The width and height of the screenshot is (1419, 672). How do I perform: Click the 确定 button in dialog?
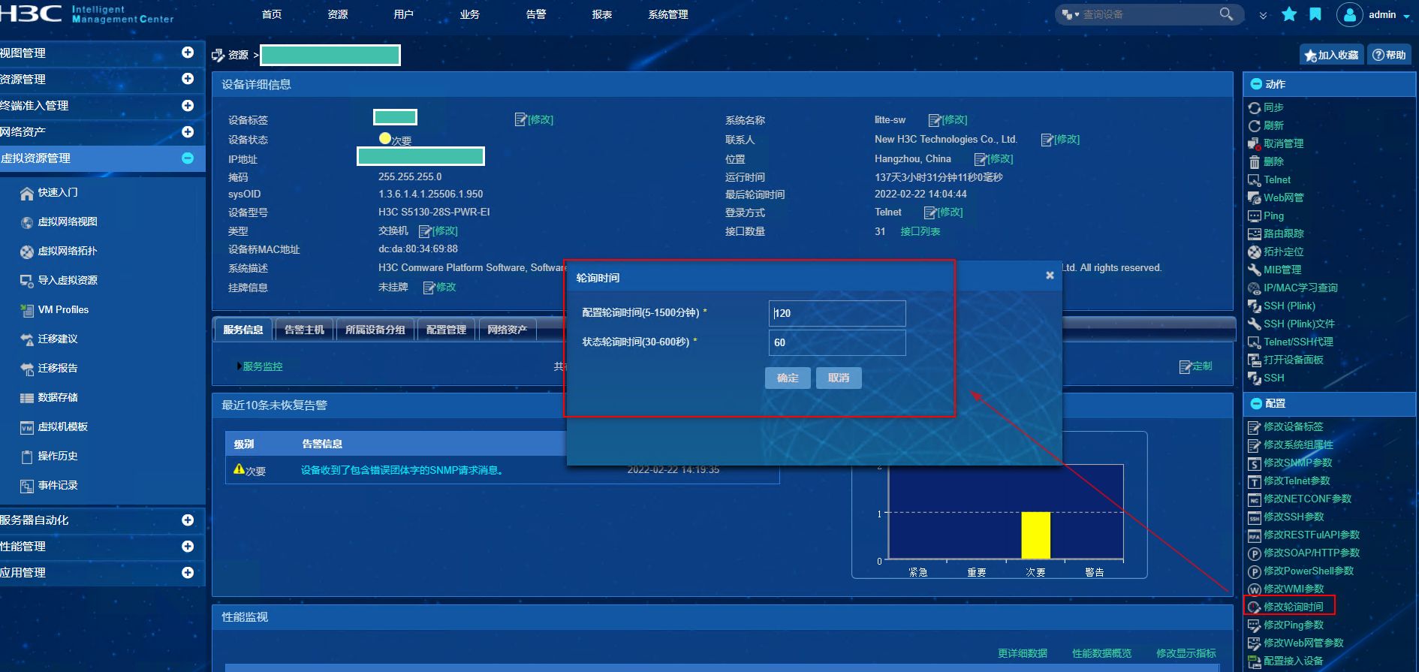788,378
